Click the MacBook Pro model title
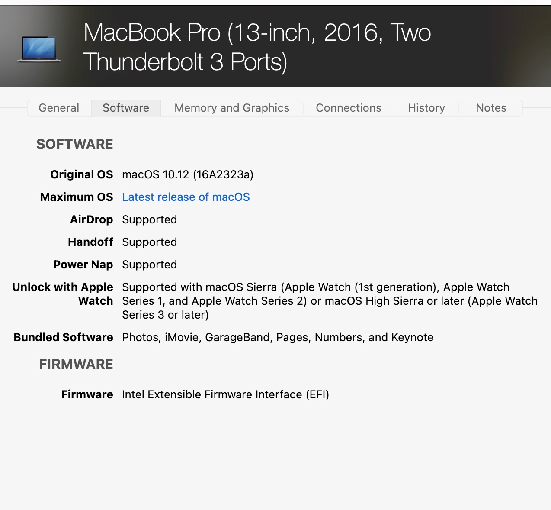 click(257, 47)
